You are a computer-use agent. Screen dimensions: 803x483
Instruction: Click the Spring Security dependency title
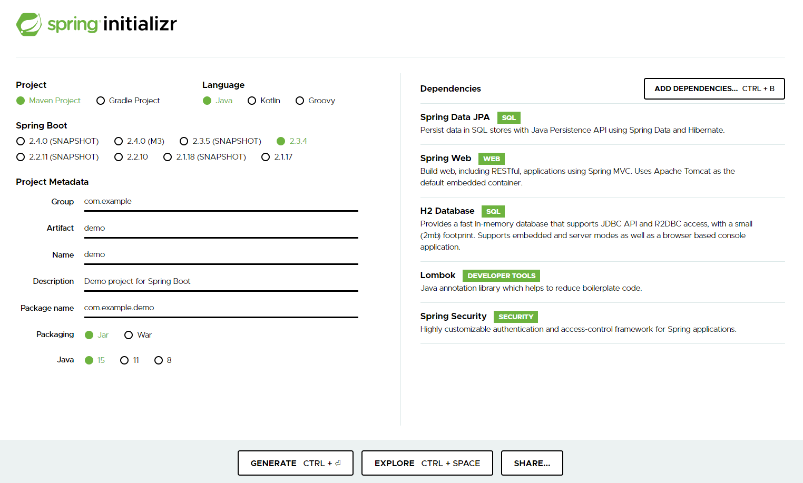[453, 316]
